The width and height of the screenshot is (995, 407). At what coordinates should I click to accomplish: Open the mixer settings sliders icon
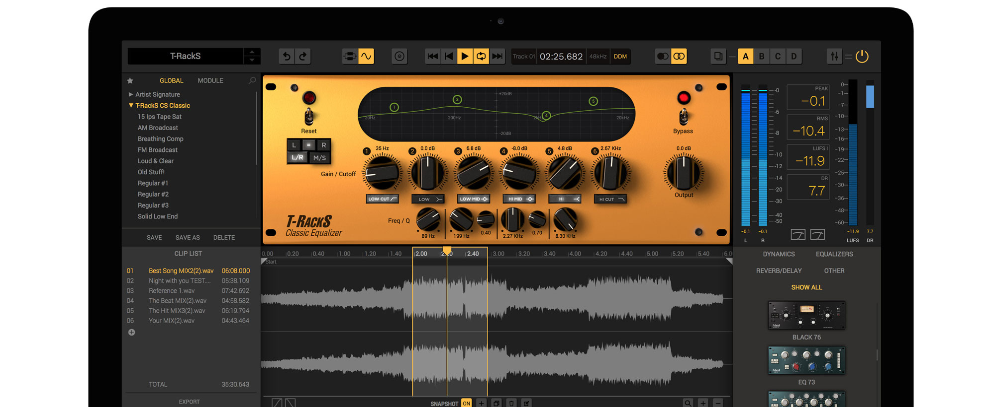click(834, 57)
